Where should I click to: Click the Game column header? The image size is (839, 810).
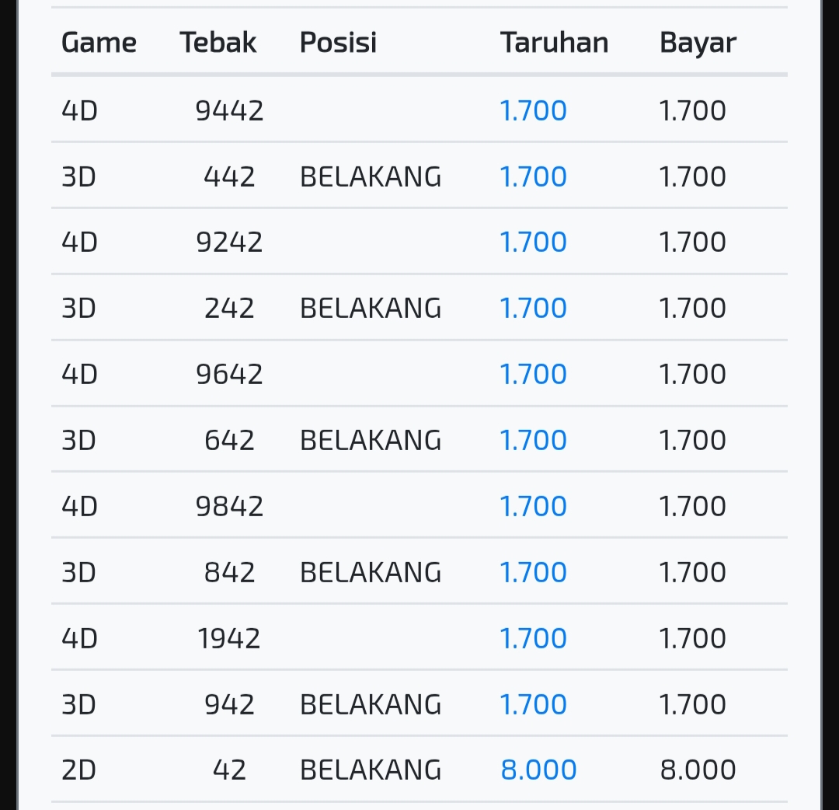click(99, 43)
